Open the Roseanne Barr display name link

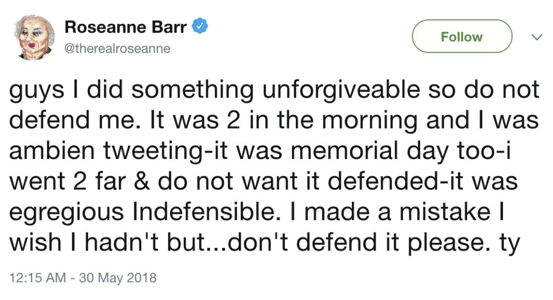[x=126, y=27]
